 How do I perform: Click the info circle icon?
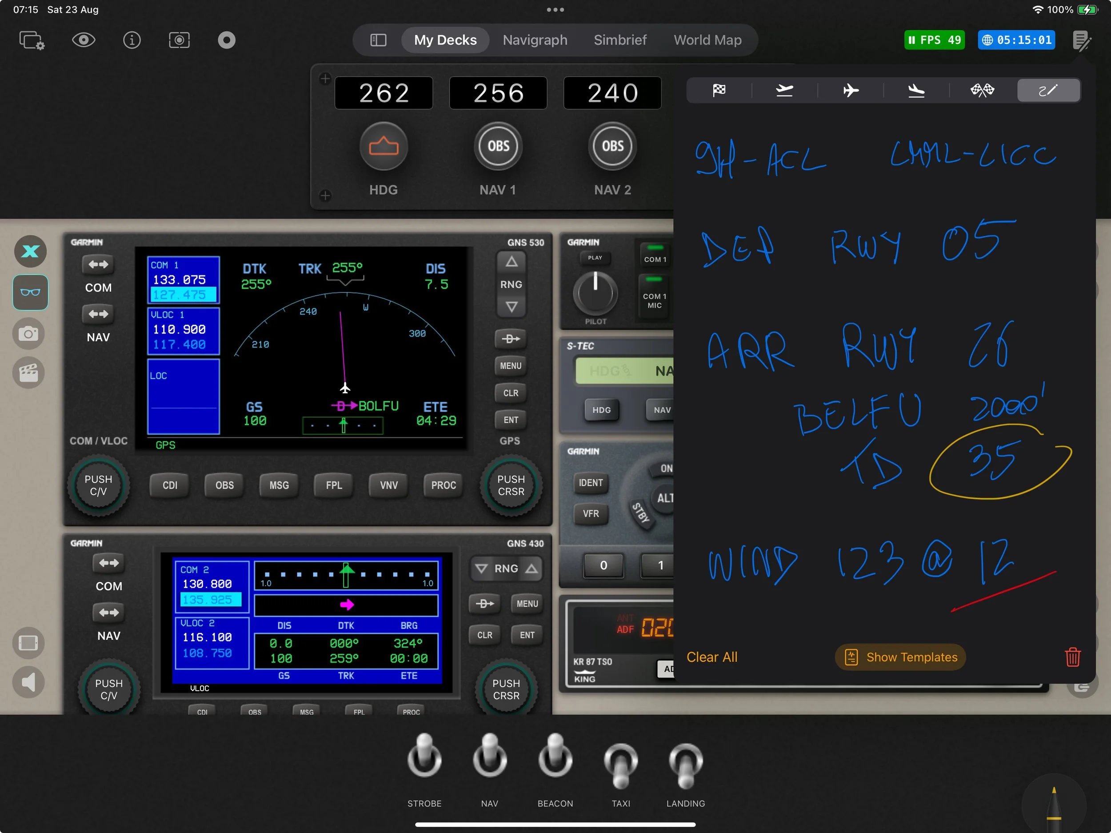pyautogui.click(x=132, y=40)
